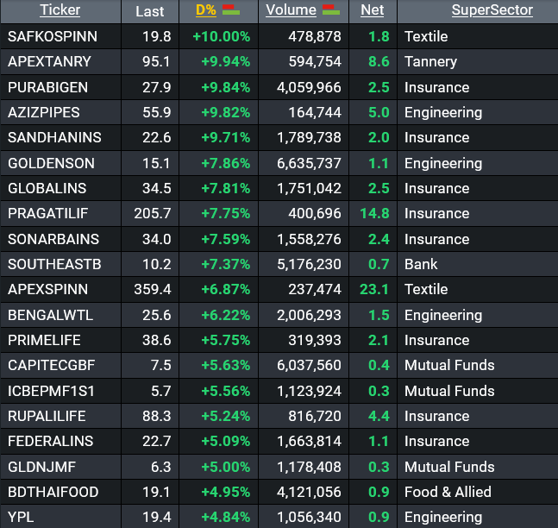Select the PRAGATILIF ticker
558x528 pixels.
[x=48, y=213]
